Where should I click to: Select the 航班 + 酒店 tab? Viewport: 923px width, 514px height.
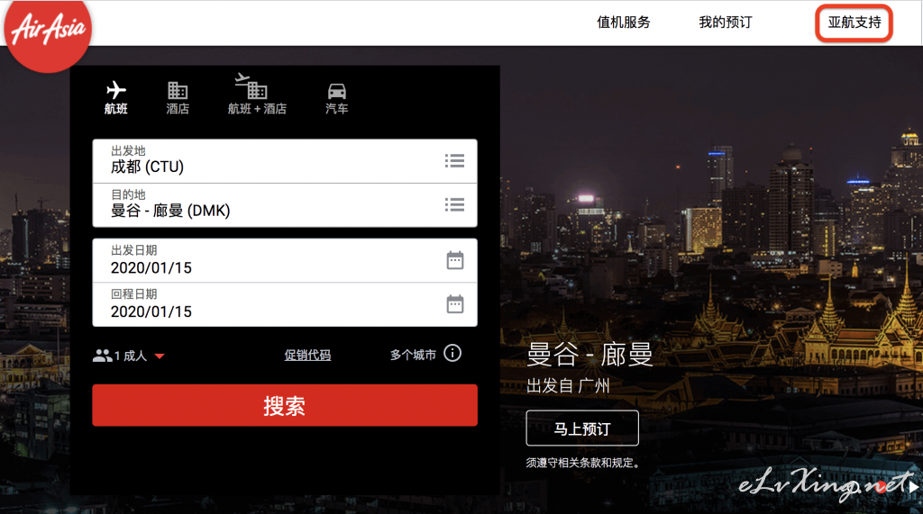[257, 95]
